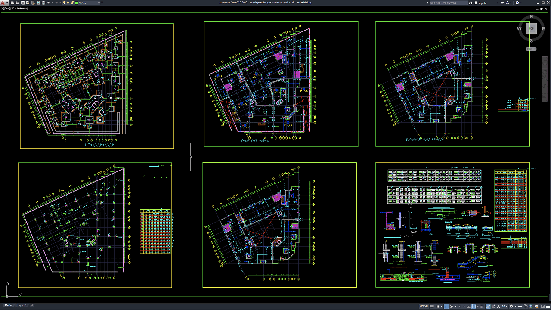The image size is (551, 310).
Task: Click the Undo arrow icon
Action: click(49, 3)
